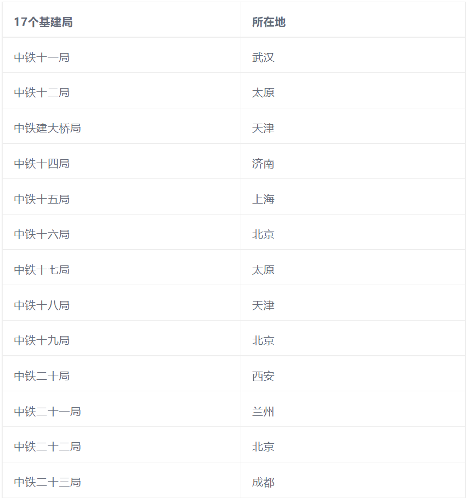
Task: Click the 武汉 location cell
Action: pos(263,57)
